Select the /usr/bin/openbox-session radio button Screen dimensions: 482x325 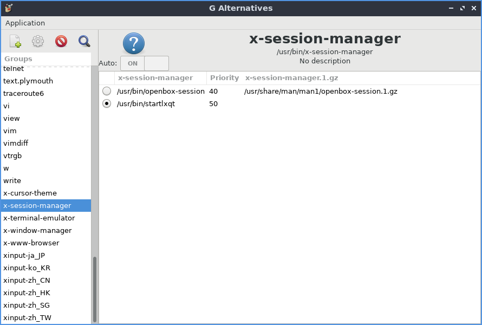point(107,92)
